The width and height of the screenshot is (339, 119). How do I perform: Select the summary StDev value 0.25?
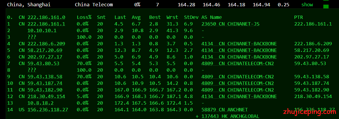click(x=284, y=4)
